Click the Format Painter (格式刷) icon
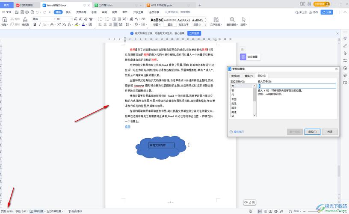The height and width of the screenshot is (214, 349). (x=25, y=22)
